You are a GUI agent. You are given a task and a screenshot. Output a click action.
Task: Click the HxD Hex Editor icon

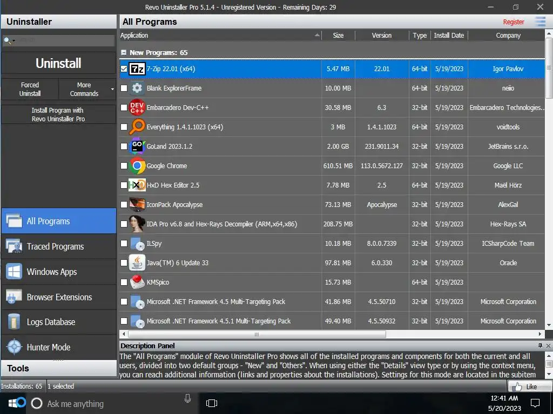click(x=137, y=185)
